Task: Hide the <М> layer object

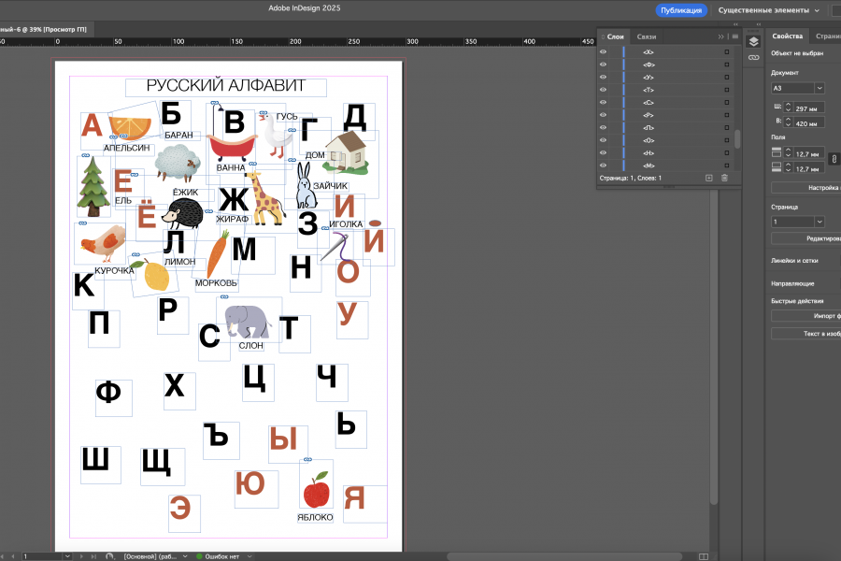Action: [603, 165]
